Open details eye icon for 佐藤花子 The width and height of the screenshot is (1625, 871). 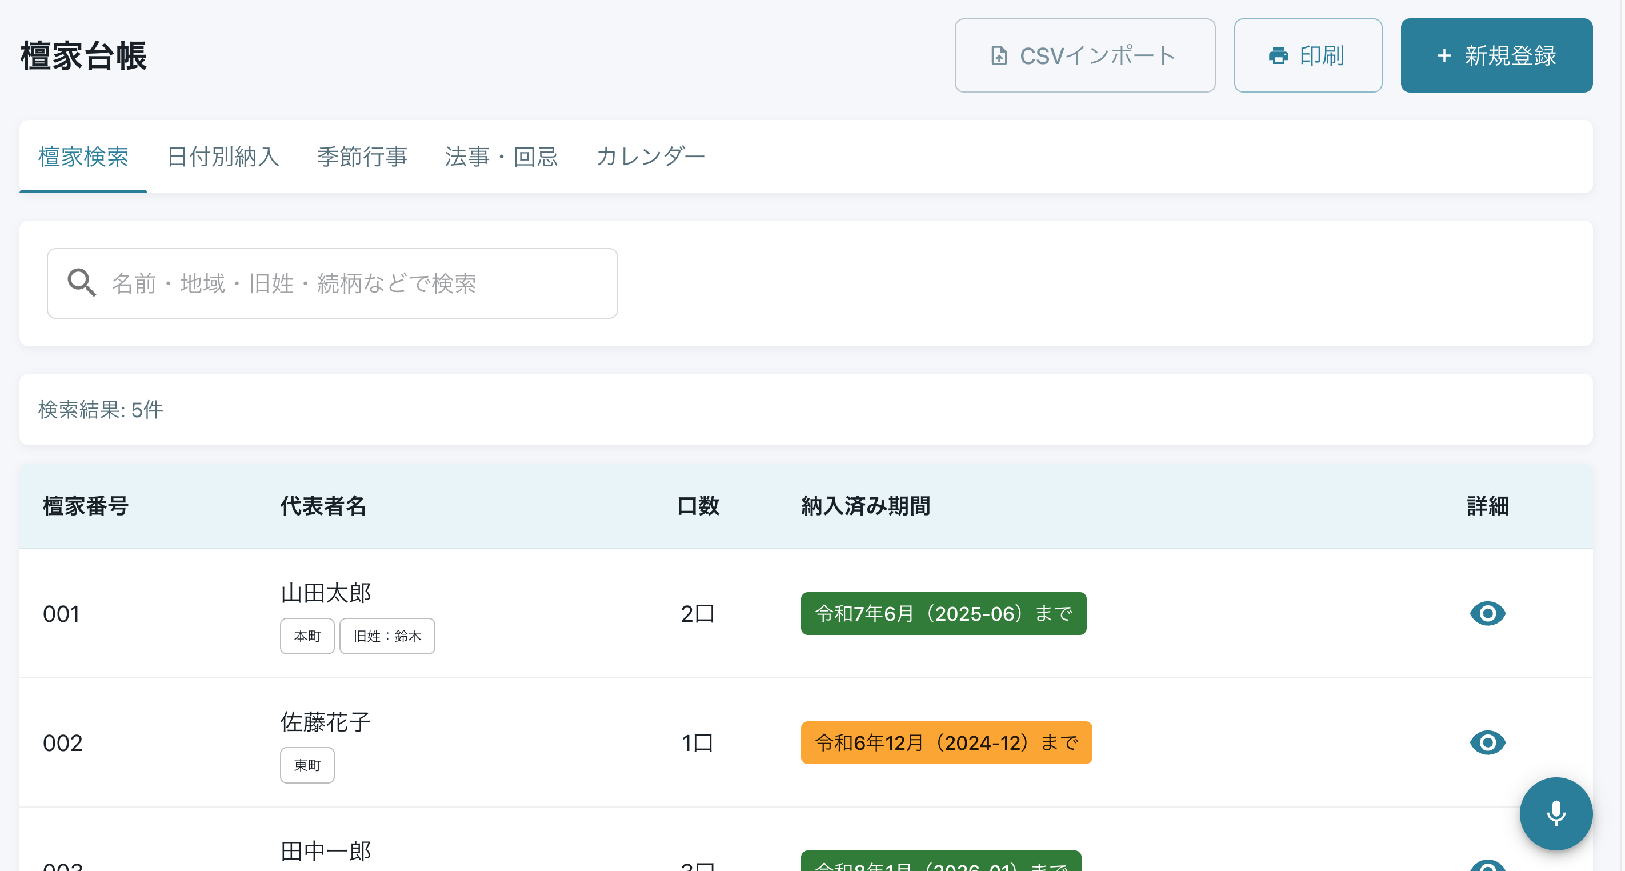1487,742
